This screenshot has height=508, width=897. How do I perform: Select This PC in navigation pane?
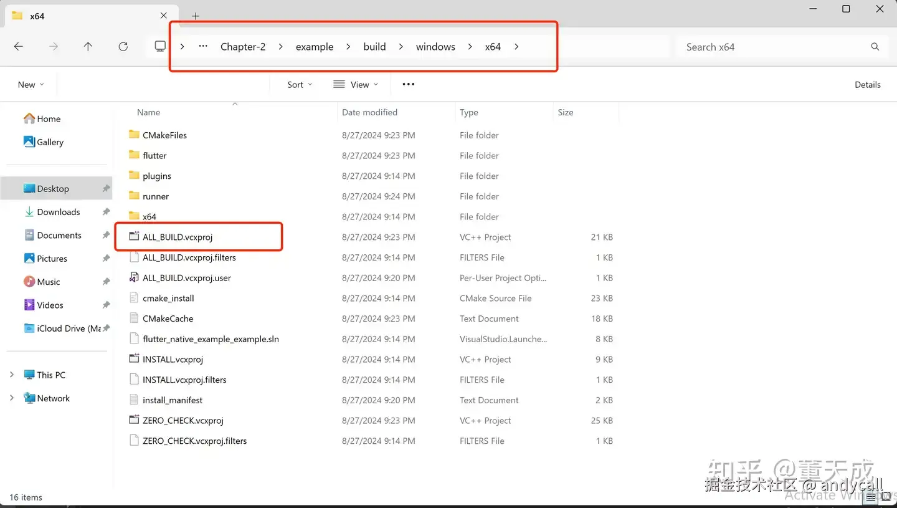click(44, 375)
